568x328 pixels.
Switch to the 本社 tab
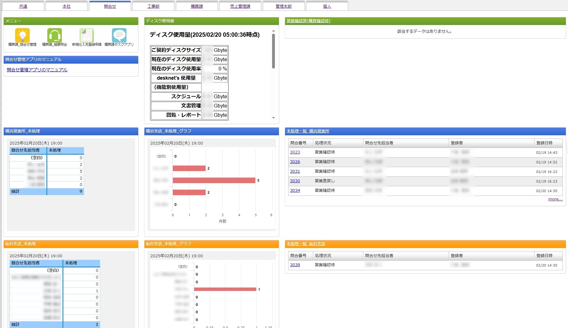pyautogui.click(x=66, y=6)
